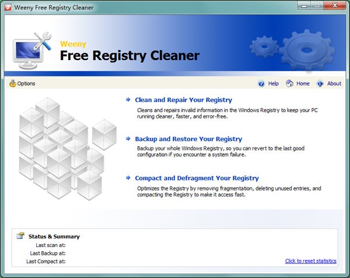Click the Status & Summary icon
This screenshot has width=350, height=278.
point(20,235)
